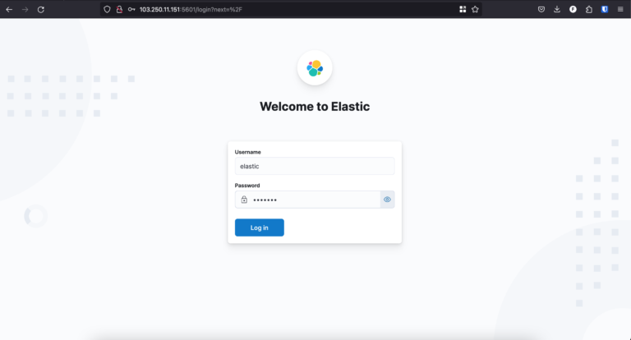631x340 pixels.
Task: Open the downloads panel
Action: 557,9
